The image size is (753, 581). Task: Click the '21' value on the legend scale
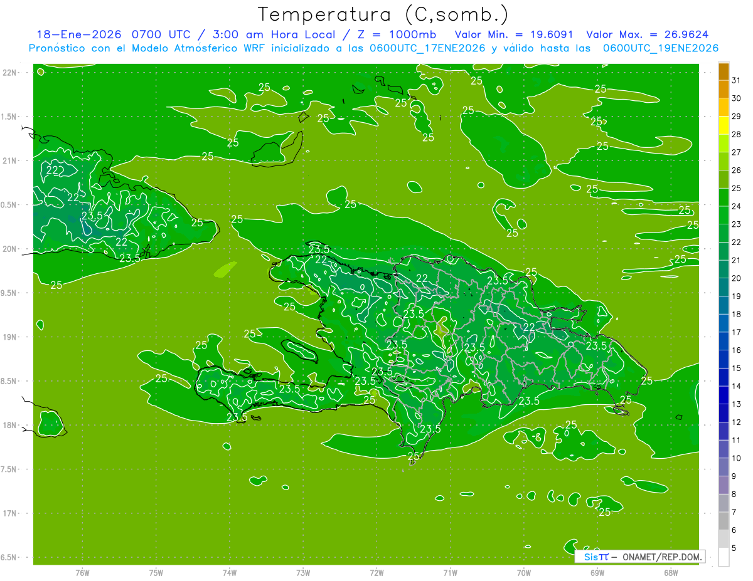[x=737, y=260]
